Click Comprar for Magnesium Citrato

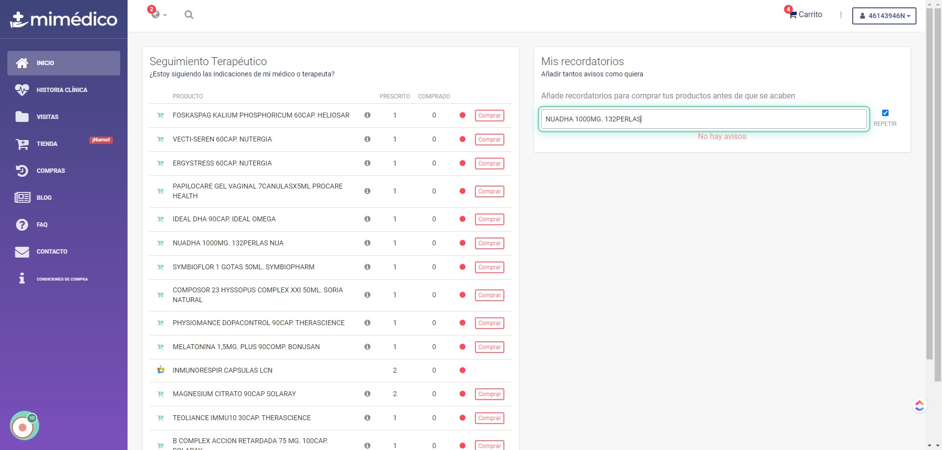tap(489, 394)
